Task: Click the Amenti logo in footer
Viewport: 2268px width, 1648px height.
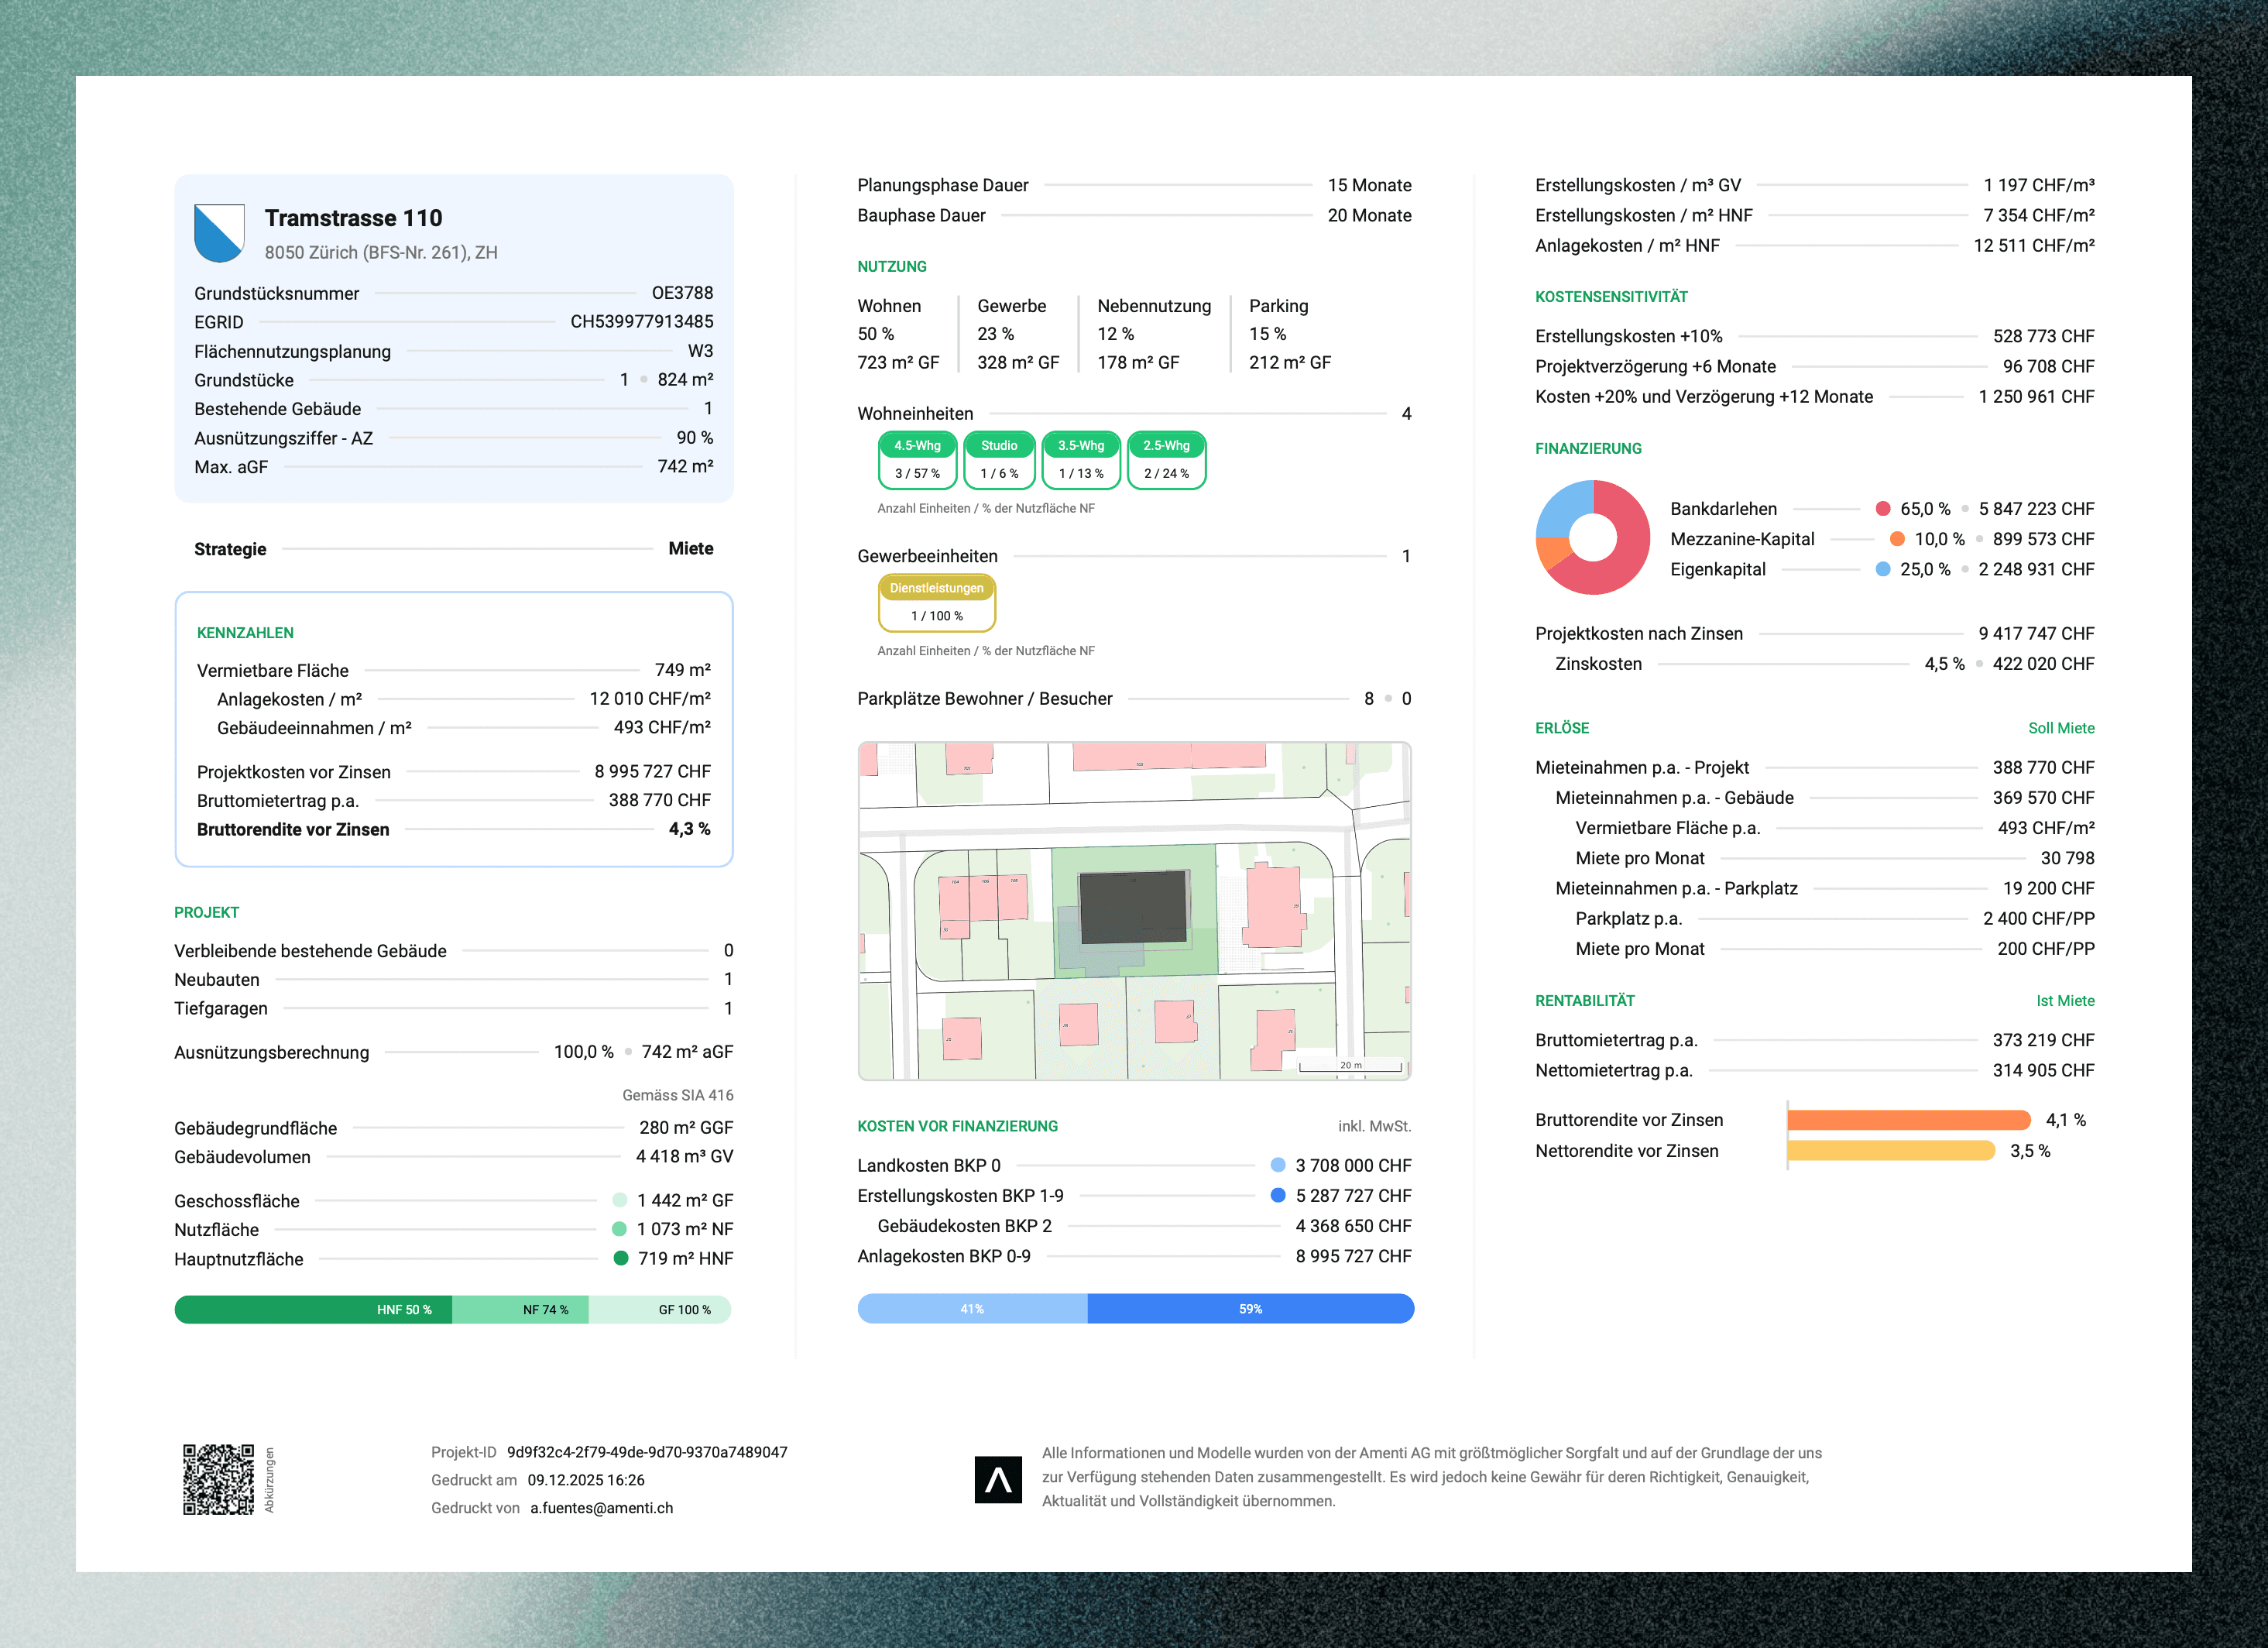Action: (x=997, y=1479)
